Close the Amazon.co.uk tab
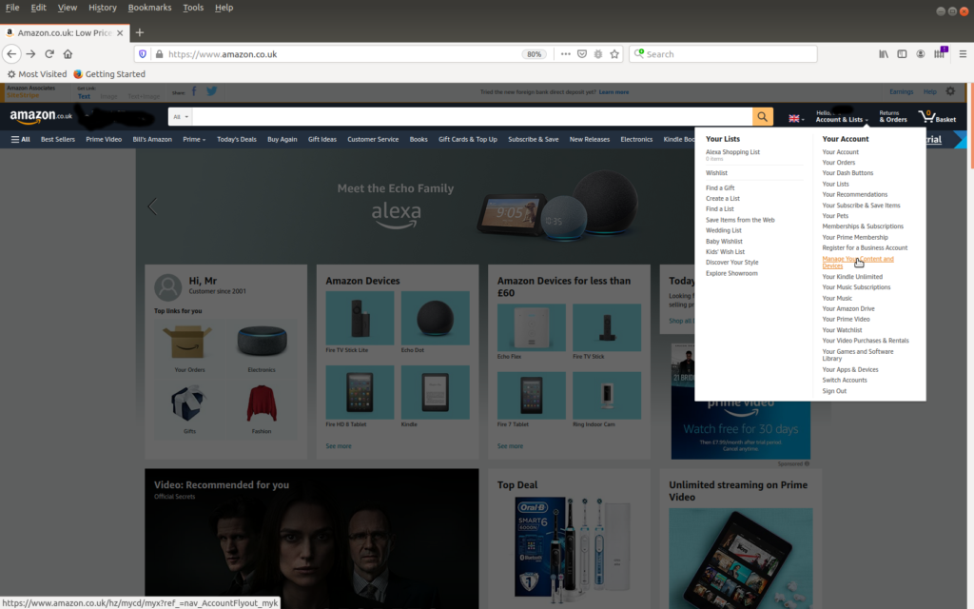Image resolution: width=974 pixels, height=609 pixels. pos(120,33)
